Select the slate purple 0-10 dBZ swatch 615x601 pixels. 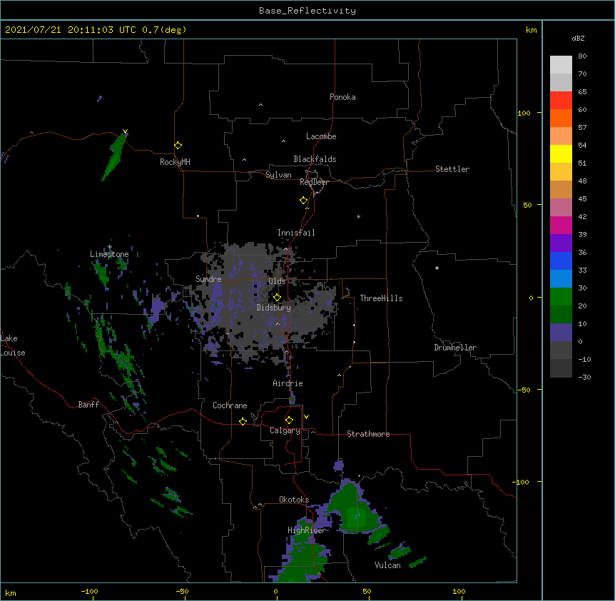561,333
